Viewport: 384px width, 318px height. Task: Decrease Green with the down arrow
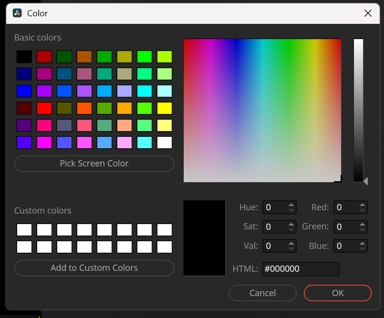coord(363,230)
